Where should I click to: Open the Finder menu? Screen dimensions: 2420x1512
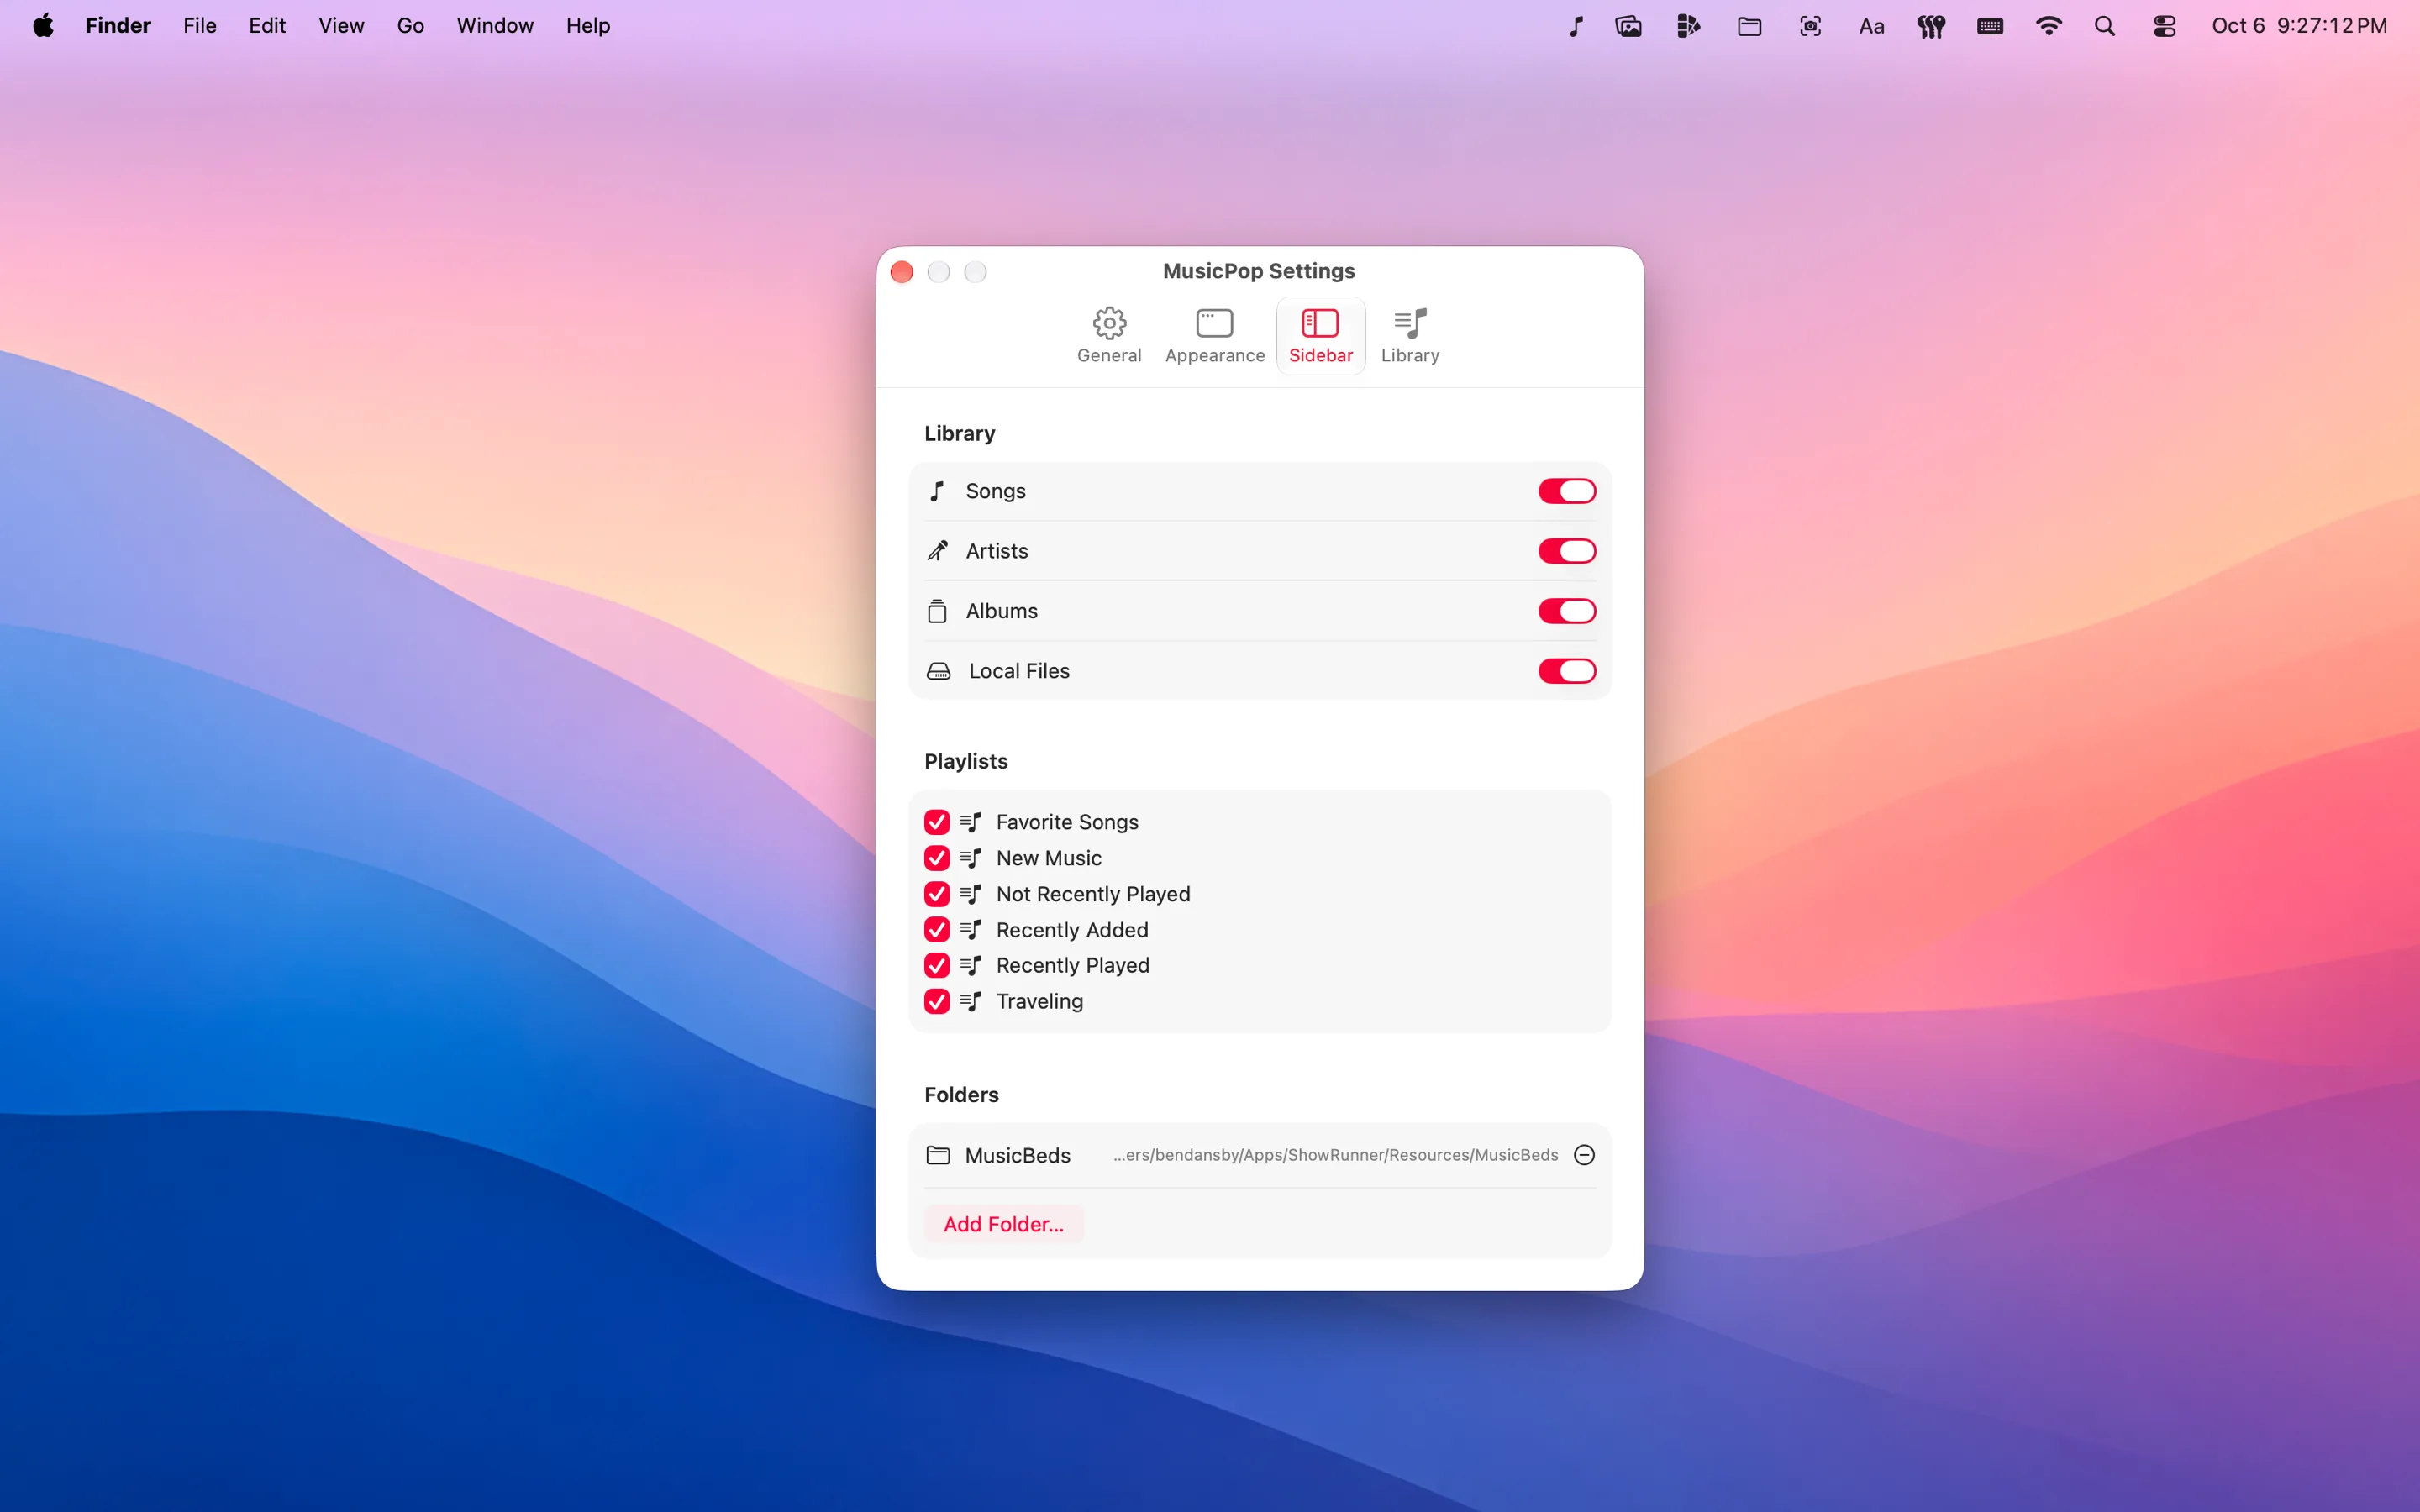[x=118, y=26]
